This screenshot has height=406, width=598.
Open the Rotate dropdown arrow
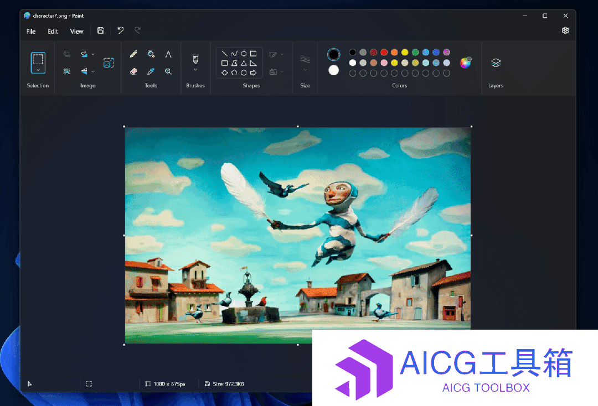click(x=92, y=54)
